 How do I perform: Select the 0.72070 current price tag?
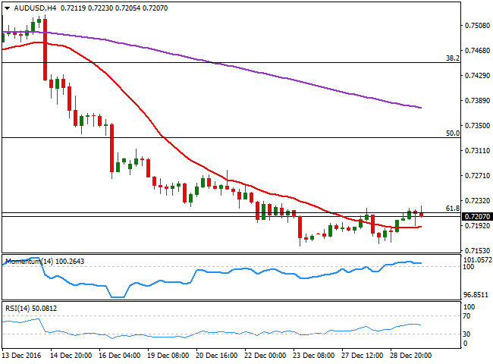pyautogui.click(x=477, y=217)
